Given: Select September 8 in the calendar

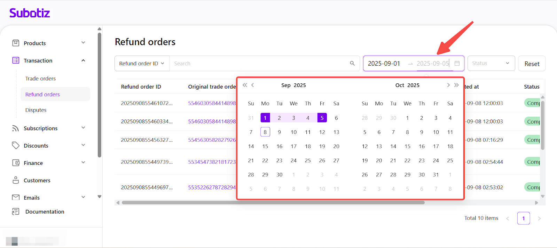Looking at the screenshot, I should pyautogui.click(x=265, y=132).
